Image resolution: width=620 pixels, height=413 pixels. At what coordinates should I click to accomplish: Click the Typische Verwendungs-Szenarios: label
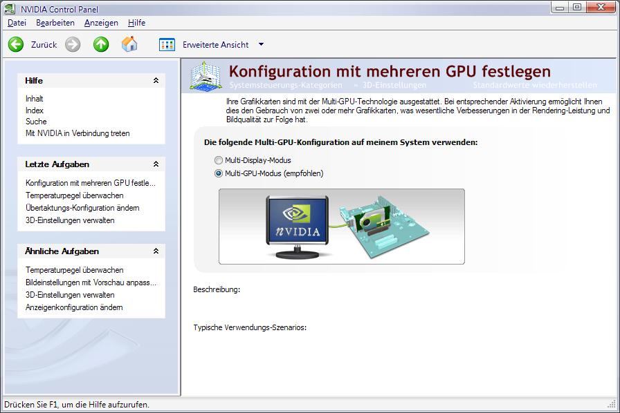pyautogui.click(x=250, y=327)
